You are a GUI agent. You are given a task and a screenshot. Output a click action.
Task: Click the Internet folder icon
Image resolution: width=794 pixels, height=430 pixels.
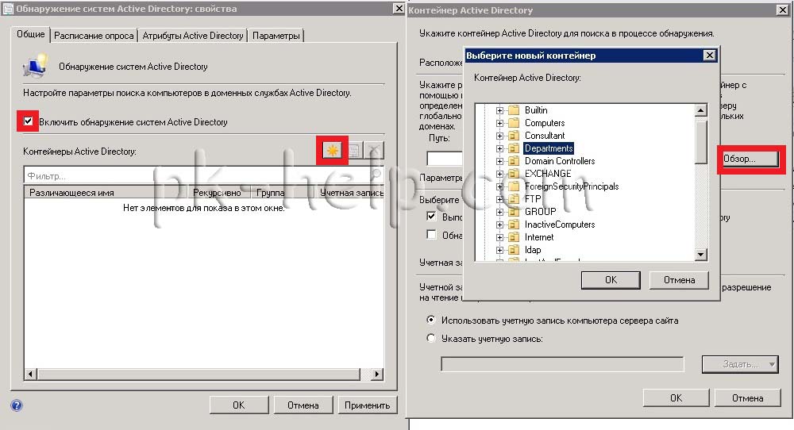514,236
